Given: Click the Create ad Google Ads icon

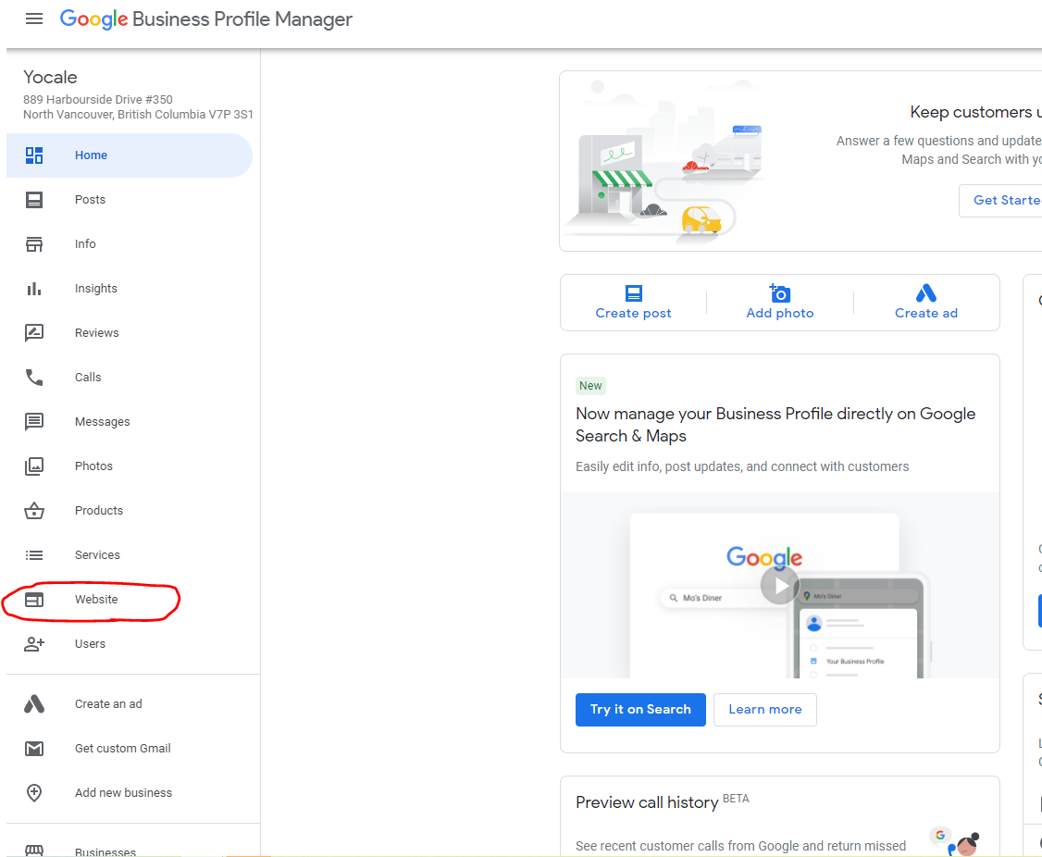Looking at the screenshot, I should [925, 293].
